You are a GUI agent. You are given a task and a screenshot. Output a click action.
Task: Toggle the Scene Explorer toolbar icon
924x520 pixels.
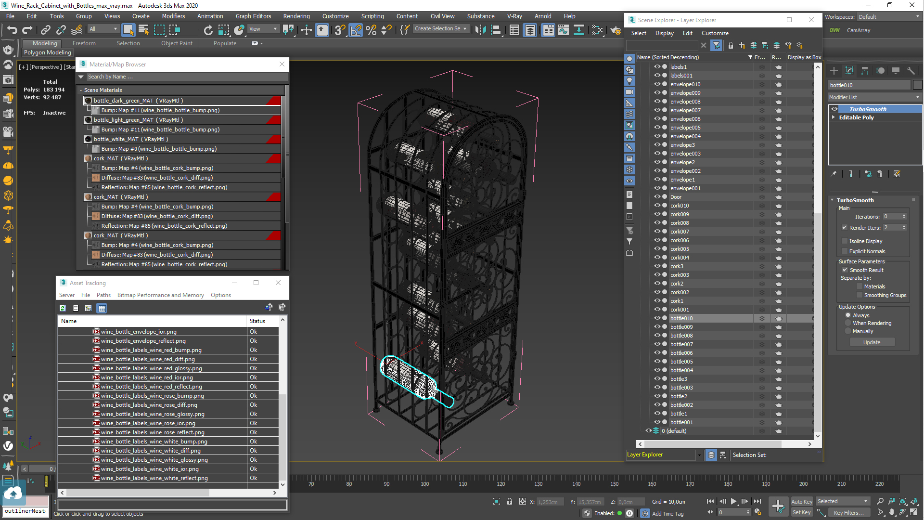(x=514, y=30)
